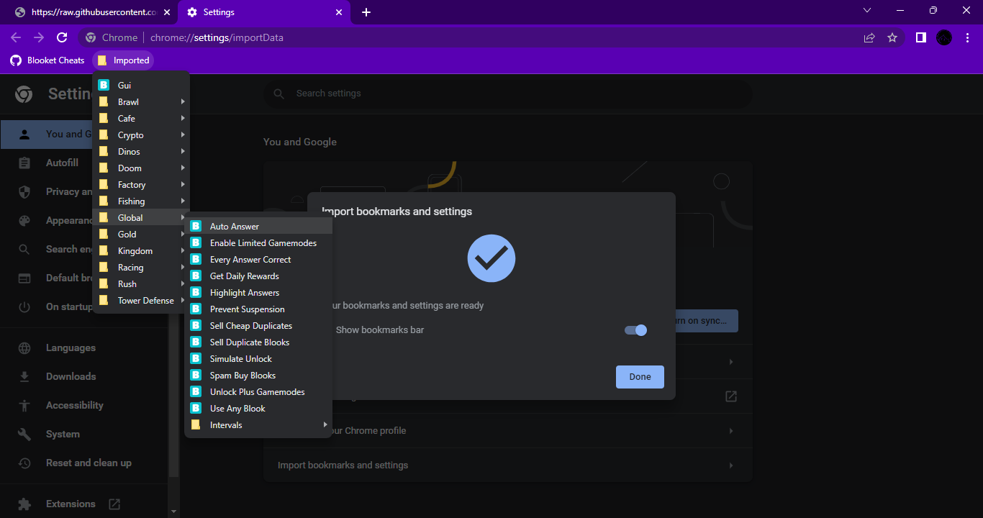This screenshot has height=518, width=983.
Task: Close the Settings tab
Action: coord(338,12)
